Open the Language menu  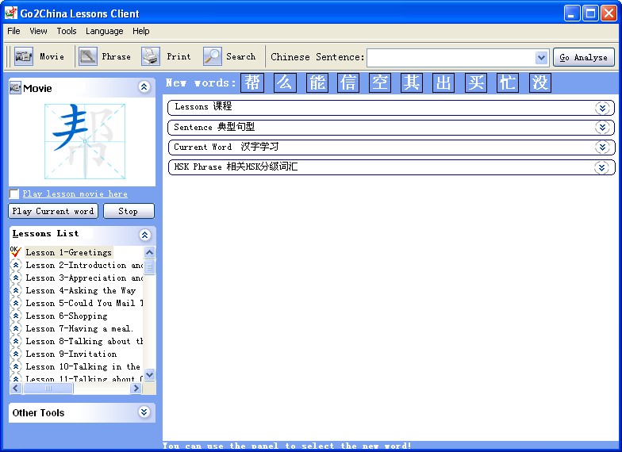[x=105, y=31]
